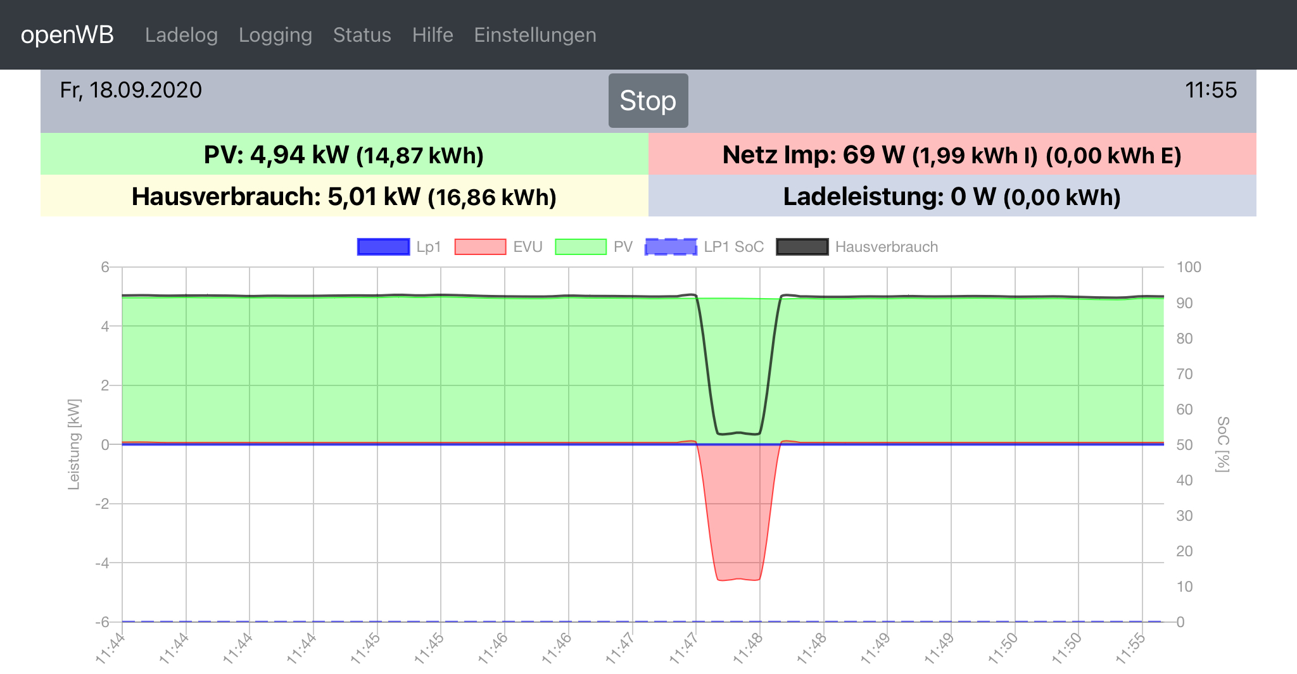The width and height of the screenshot is (1297, 674).
Task: Open the Hilfe menu item
Action: pyautogui.click(x=433, y=35)
